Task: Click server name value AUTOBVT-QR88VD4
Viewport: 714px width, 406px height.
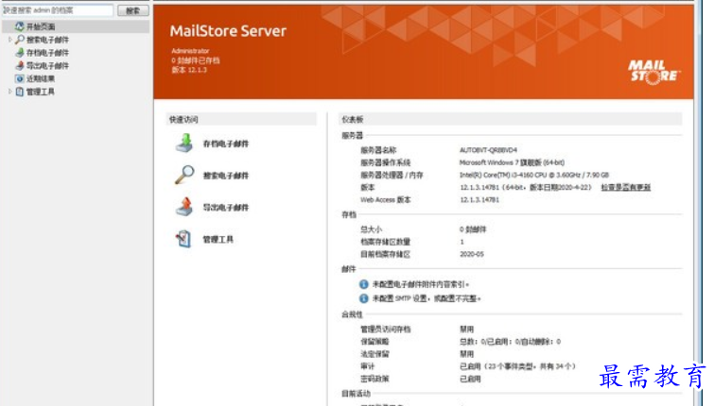Action: (488, 150)
